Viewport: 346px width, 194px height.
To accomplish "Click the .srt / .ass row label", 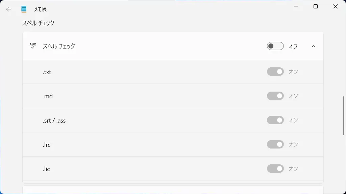I will point(54,121).
